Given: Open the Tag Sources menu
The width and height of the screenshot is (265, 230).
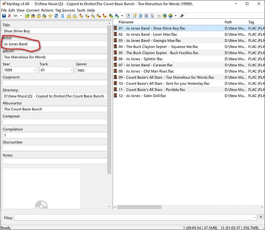Looking at the screenshot, I should pyautogui.click(x=65, y=10).
